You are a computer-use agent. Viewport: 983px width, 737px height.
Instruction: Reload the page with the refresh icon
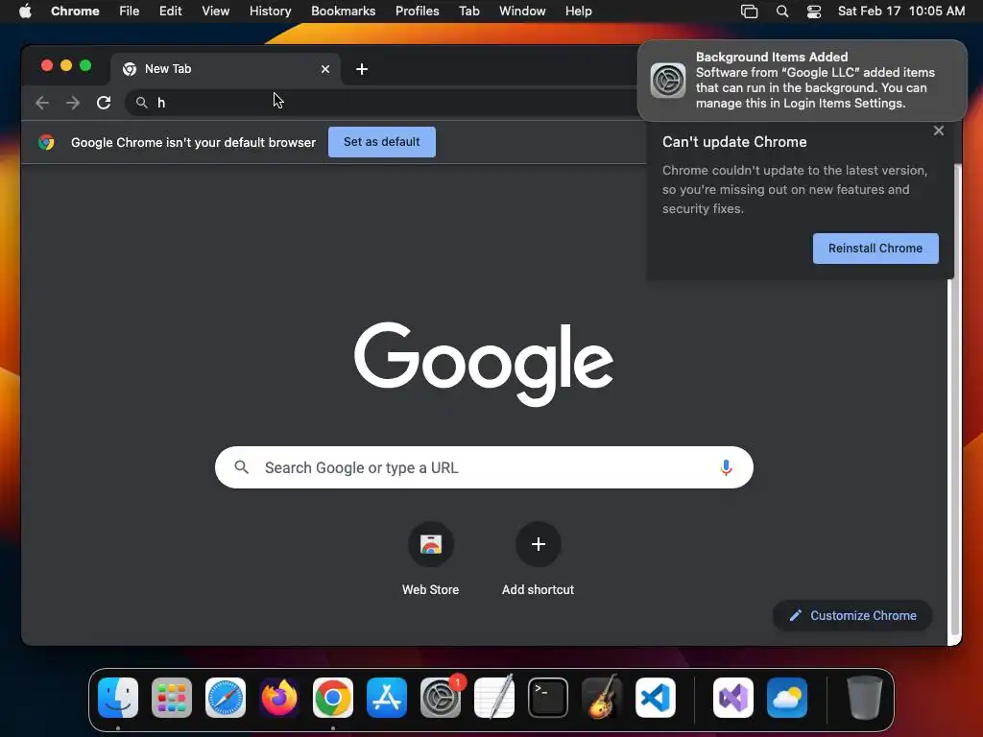pyautogui.click(x=104, y=103)
